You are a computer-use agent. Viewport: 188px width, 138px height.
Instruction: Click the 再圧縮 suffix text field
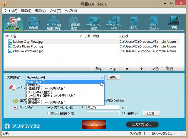click(x=103, y=107)
